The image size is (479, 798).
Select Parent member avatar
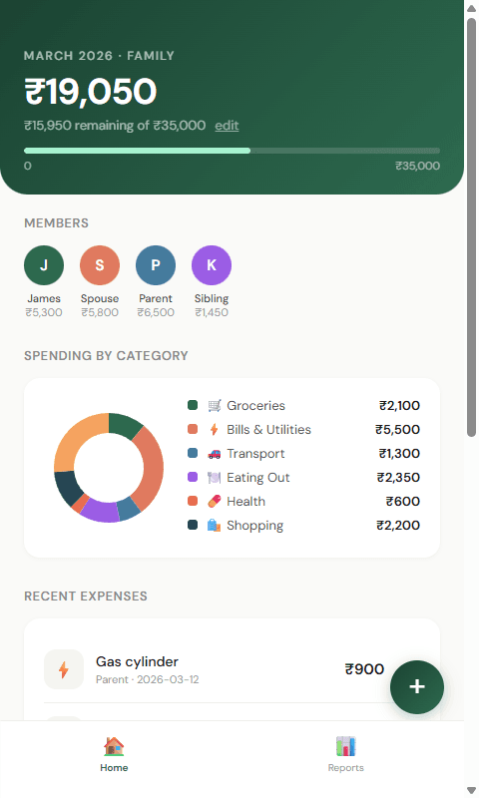click(x=156, y=265)
